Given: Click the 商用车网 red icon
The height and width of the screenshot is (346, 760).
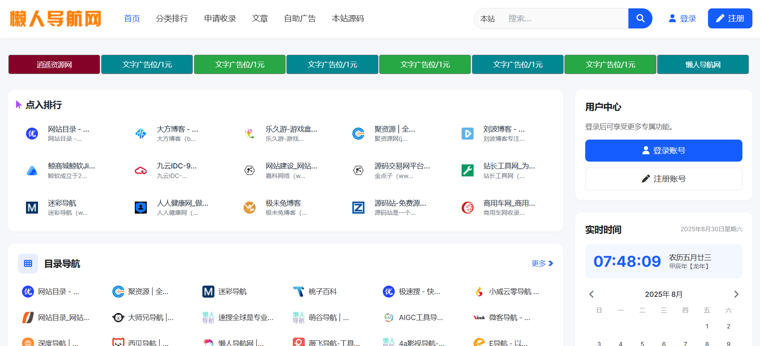Looking at the screenshot, I should tap(467, 208).
